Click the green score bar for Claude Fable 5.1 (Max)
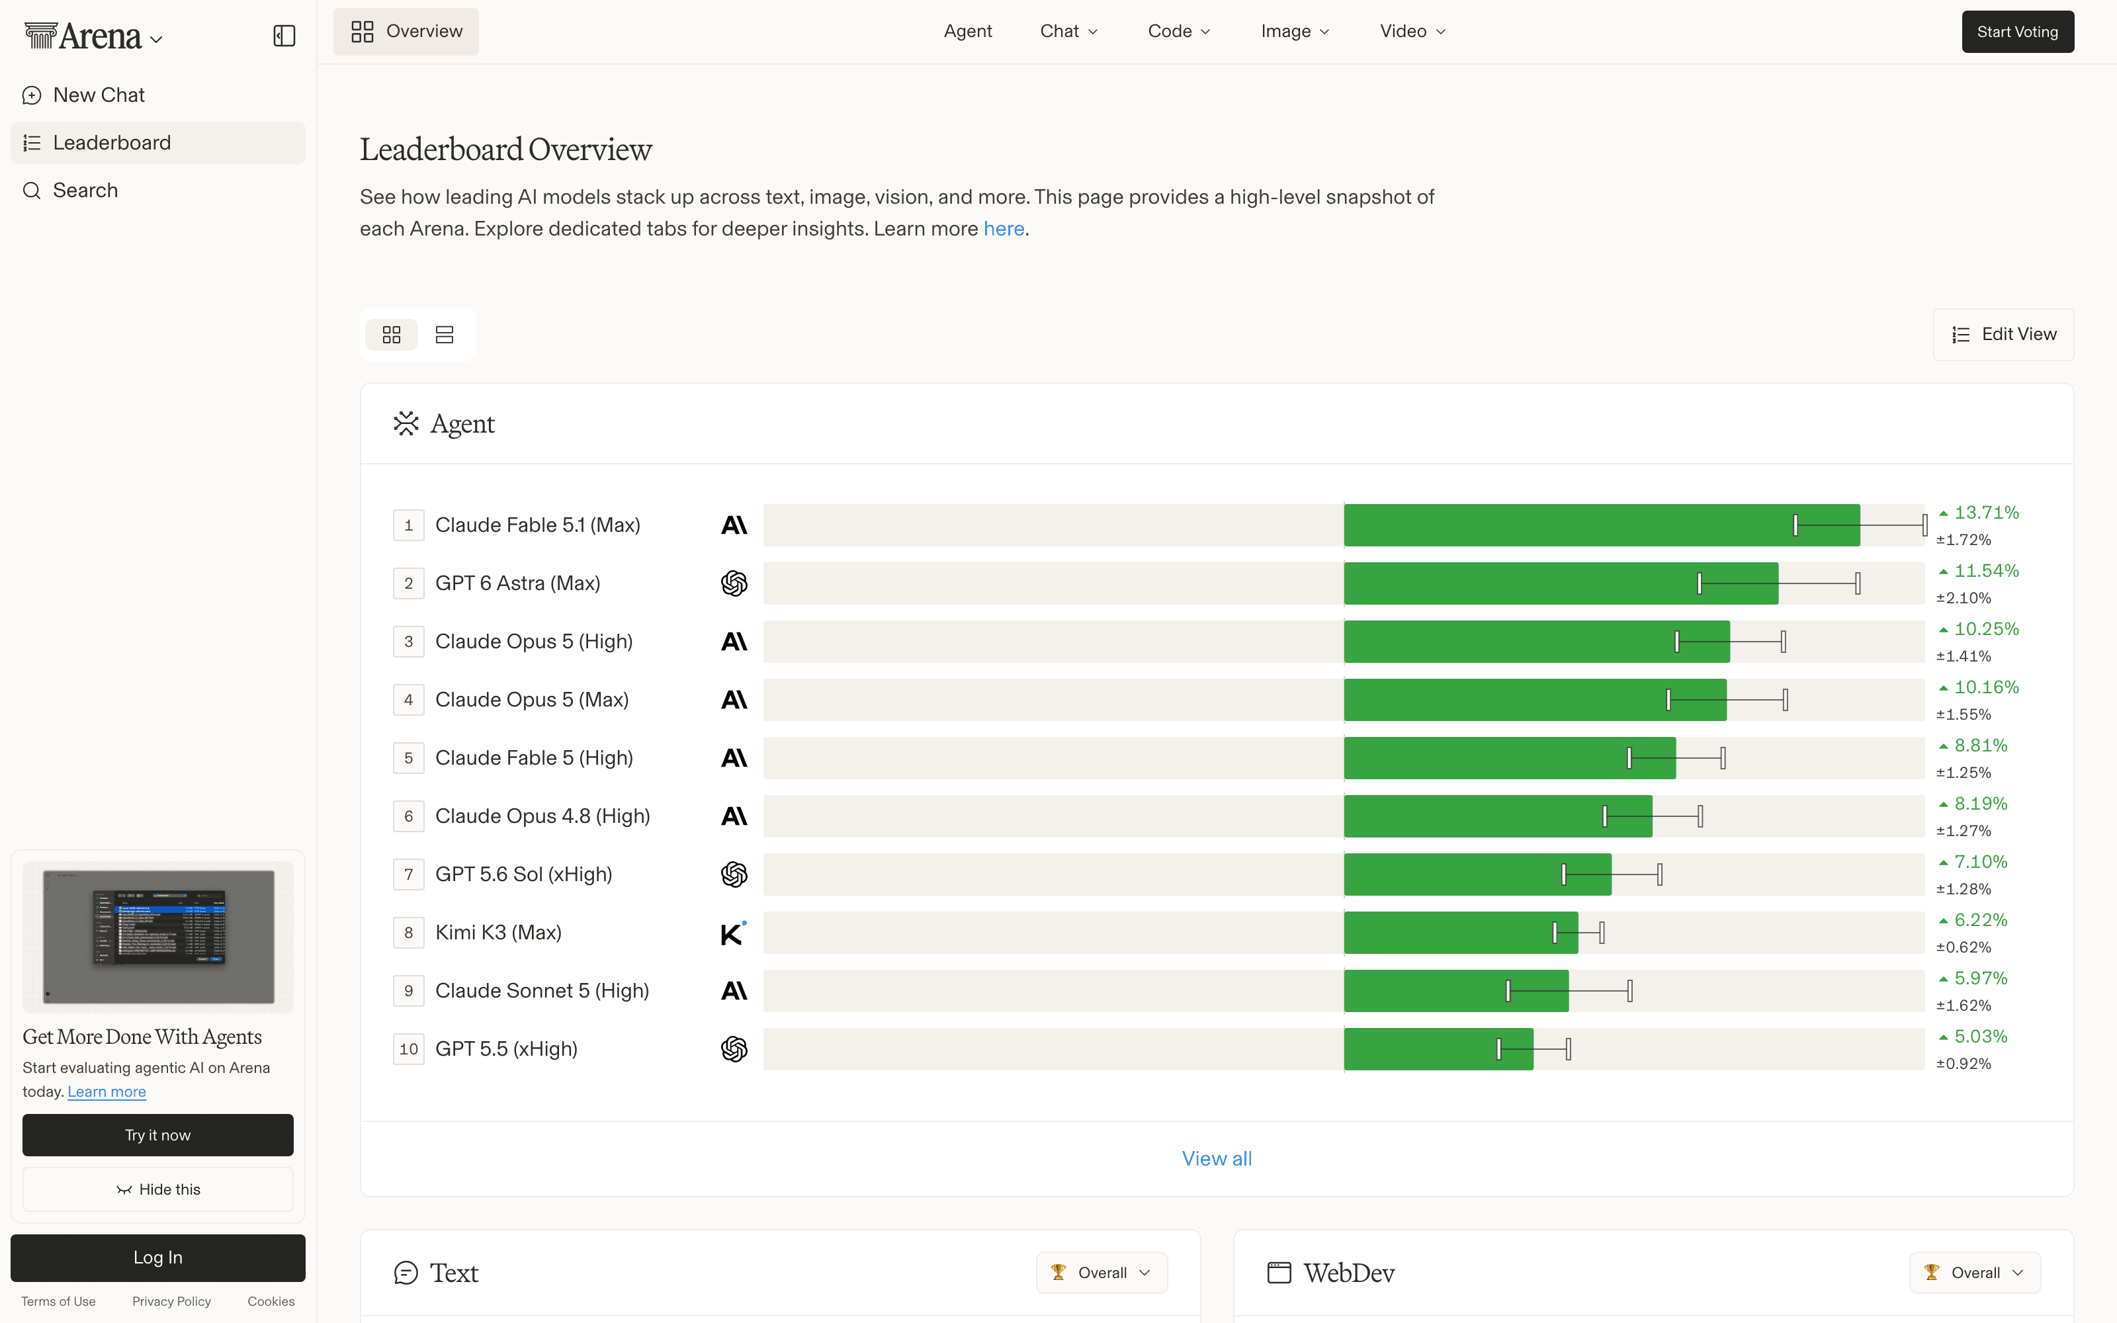 (x=1602, y=525)
